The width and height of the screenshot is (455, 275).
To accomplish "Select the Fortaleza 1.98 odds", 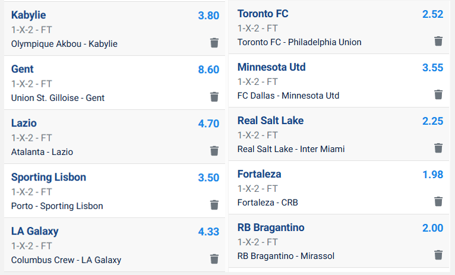I will pos(432,174).
